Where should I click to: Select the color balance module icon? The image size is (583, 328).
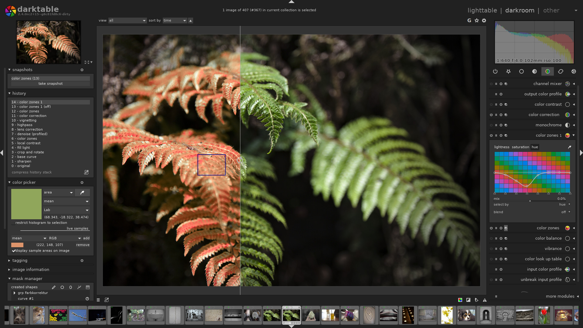(x=568, y=239)
